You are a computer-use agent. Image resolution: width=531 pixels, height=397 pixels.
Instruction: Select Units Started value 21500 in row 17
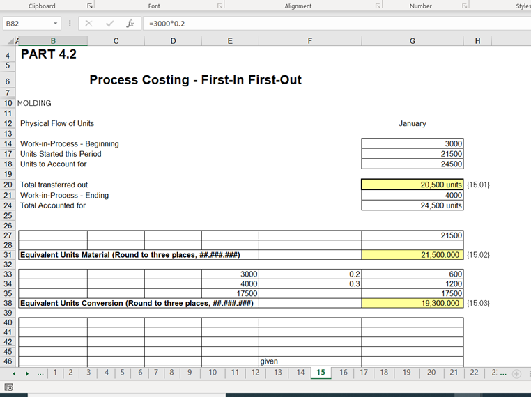[x=412, y=154]
